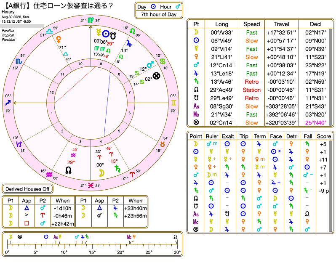Click the trine symbol in the Moon–Mars aspect row

pos(27,208)
